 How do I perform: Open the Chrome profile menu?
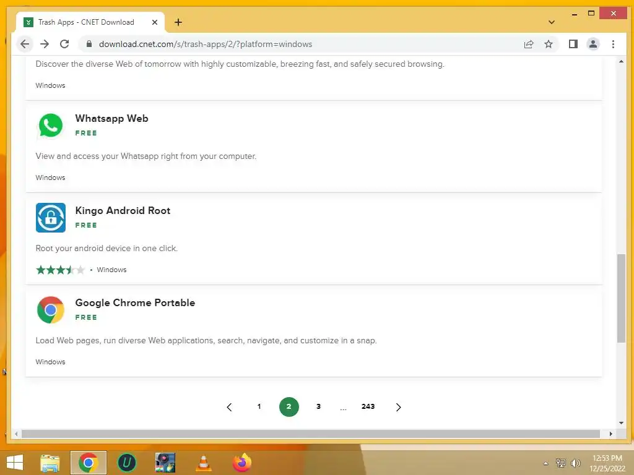tap(593, 44)
